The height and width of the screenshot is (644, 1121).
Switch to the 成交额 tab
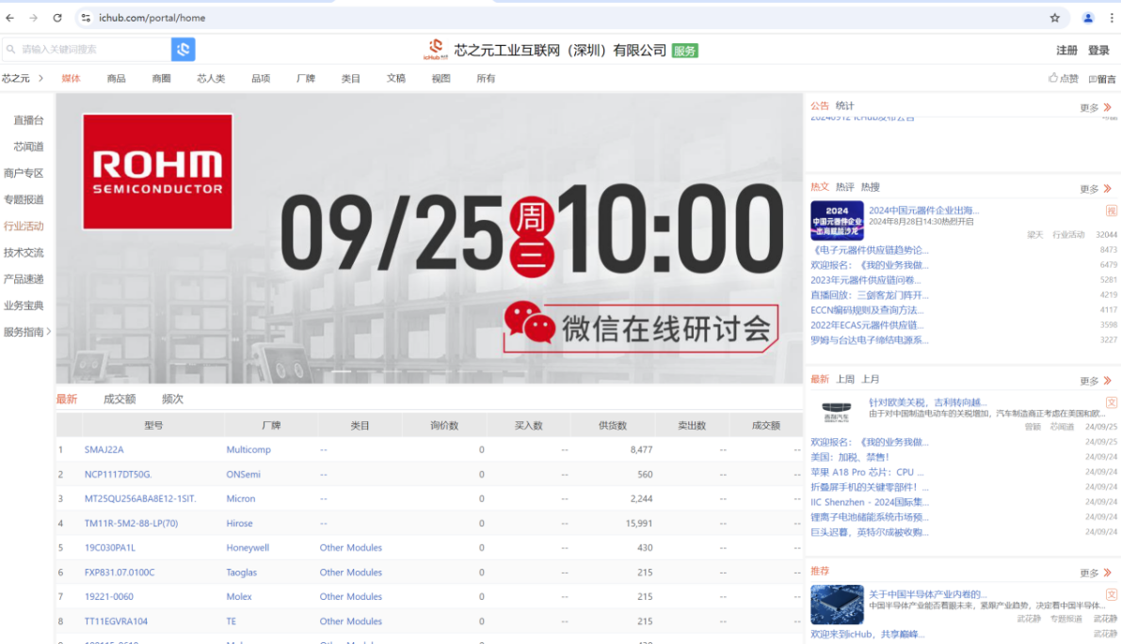[x=120, y=400]
